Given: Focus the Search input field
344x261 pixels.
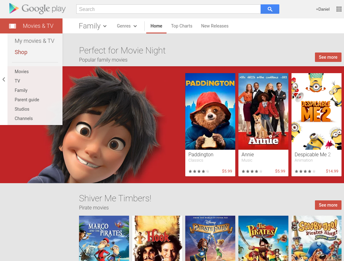Looking at the screenshot, I should [x=168, y=9].
